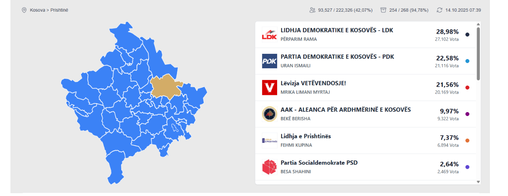Click Kosova in the breadcrumb
508x196 pixels.
(37, 10)
